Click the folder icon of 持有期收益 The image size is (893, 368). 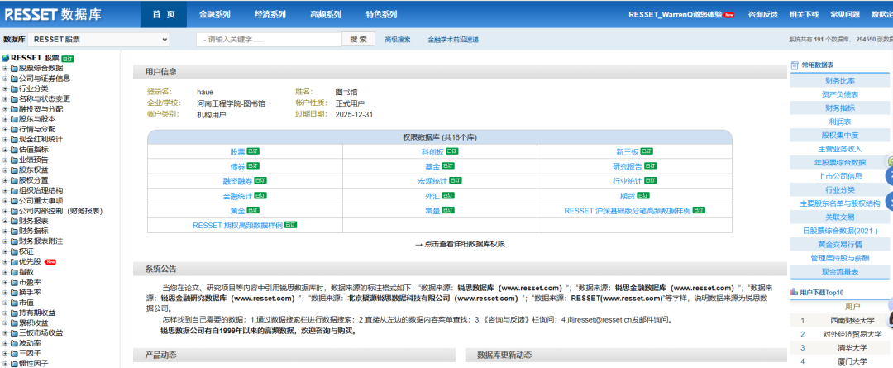click(14, 313)
